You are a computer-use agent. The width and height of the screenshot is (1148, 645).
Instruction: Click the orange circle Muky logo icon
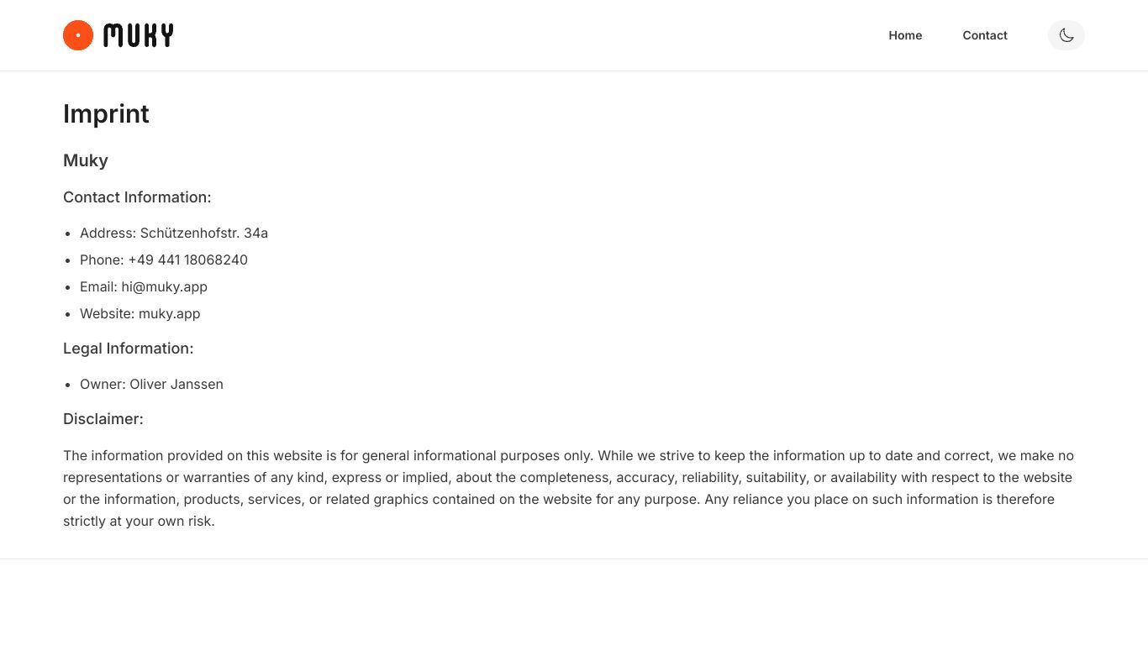pyautogui.click(x=78, y=35)
